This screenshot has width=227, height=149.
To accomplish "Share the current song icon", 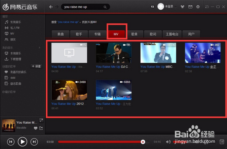I will [41, 128].
